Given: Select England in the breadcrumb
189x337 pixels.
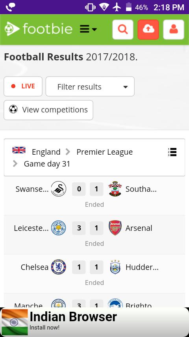Looking at the screenshot, I should 46,152.
